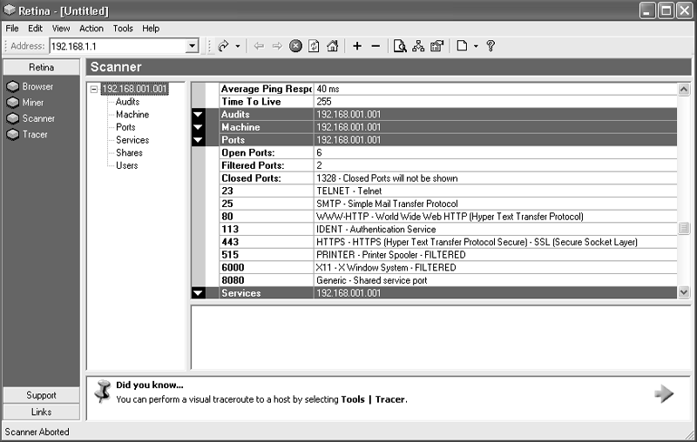Viewport: 697px width, 442px height.
Task: Select Services in the host tree
Action: tap(132, 140)
